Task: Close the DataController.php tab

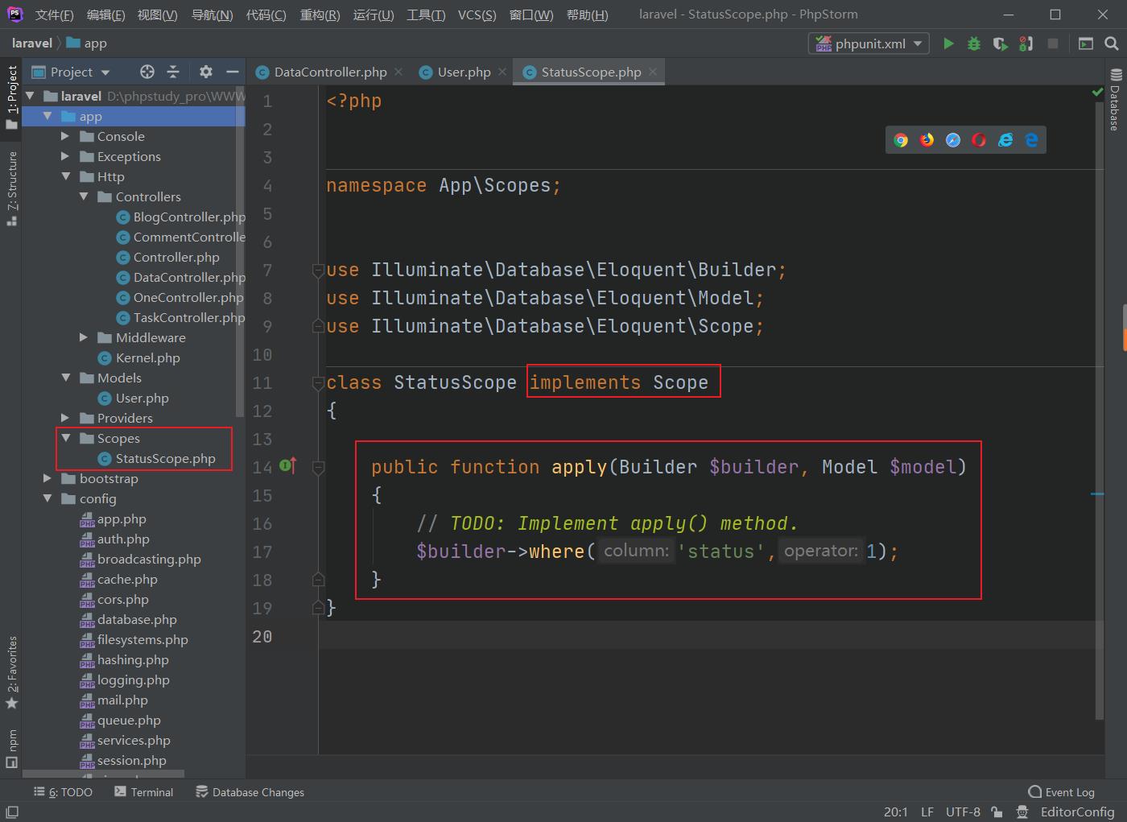Action: [x=398, y=72]
